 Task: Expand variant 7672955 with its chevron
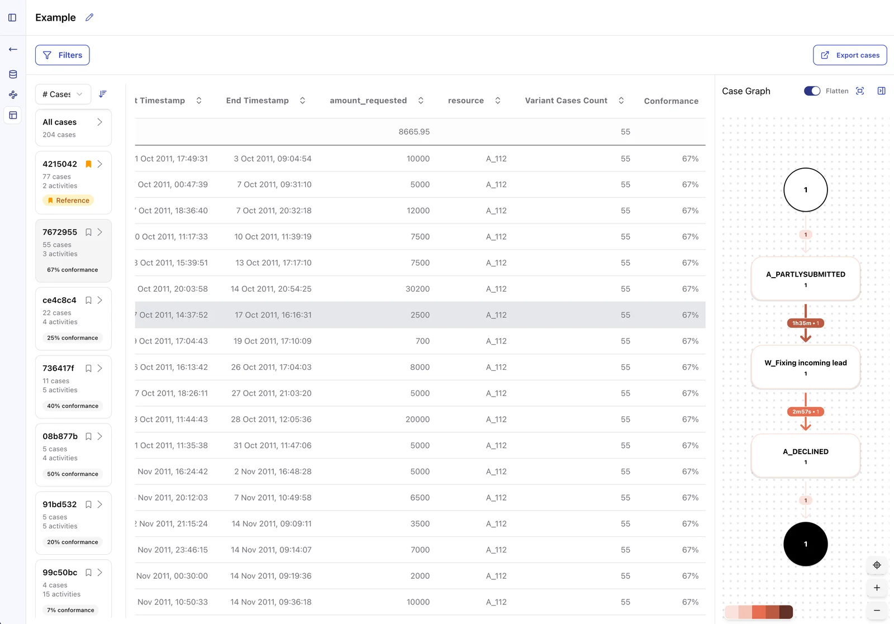click(x=99, y=232)
